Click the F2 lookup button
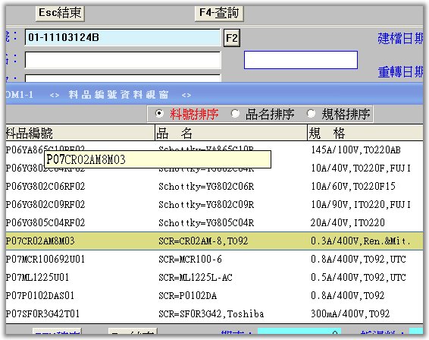429x340 pixels. click(x=232, y=38)
